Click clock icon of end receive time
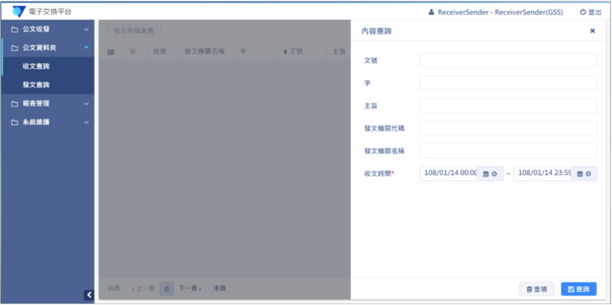This screenshot has width=612, height=305. coord(588,174)
